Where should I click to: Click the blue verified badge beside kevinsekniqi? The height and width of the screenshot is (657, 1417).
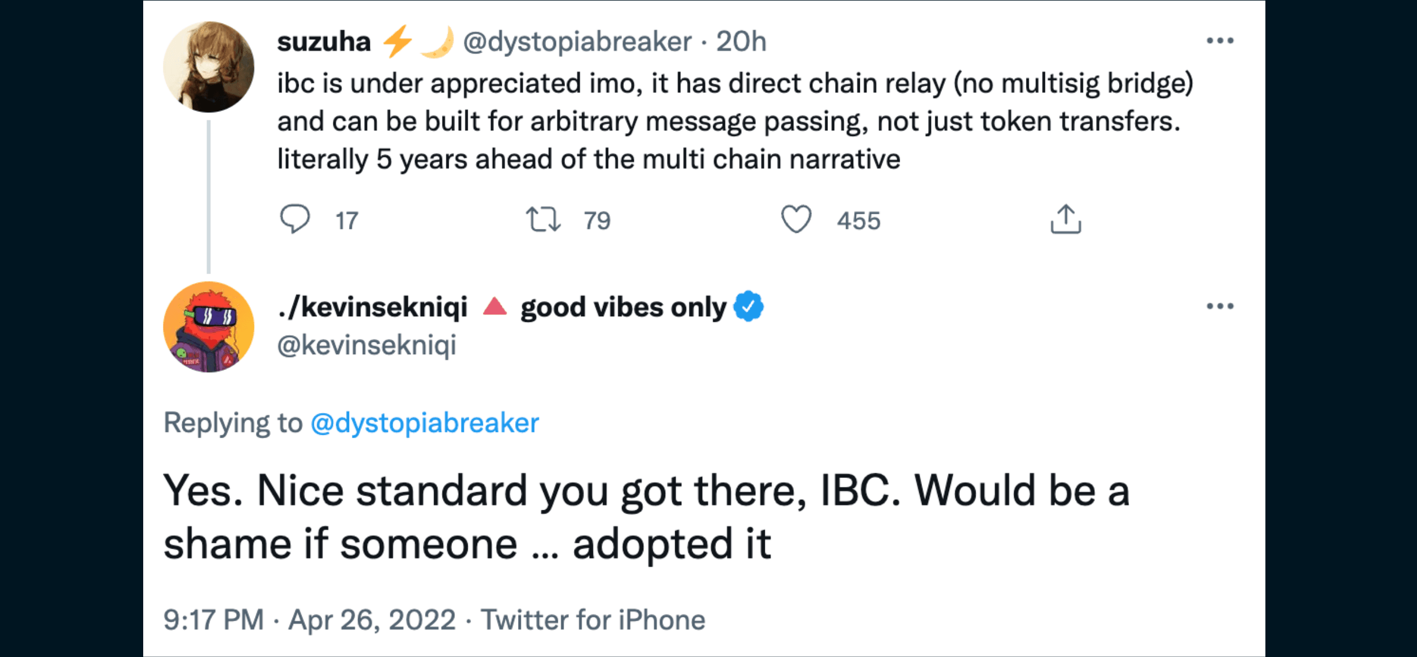coord(748,307)
